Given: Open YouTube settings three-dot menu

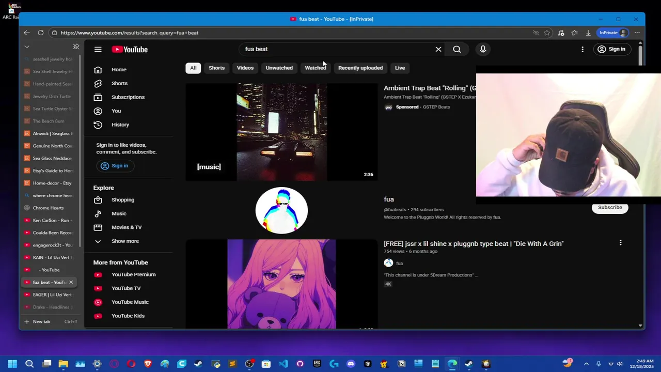Looking at the screenshot, I should coord(583,49).
